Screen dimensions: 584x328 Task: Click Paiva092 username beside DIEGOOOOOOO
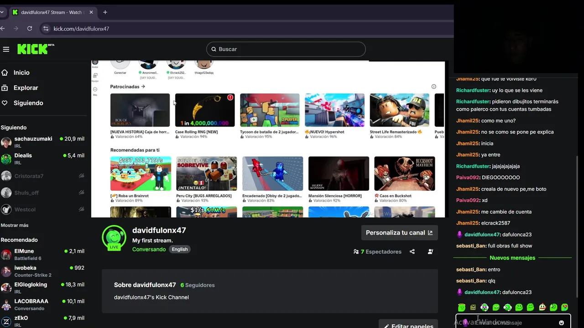468,178
